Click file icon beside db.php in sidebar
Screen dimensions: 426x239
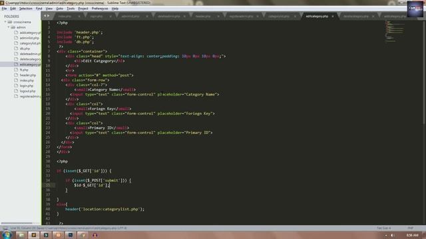point(16,48)
